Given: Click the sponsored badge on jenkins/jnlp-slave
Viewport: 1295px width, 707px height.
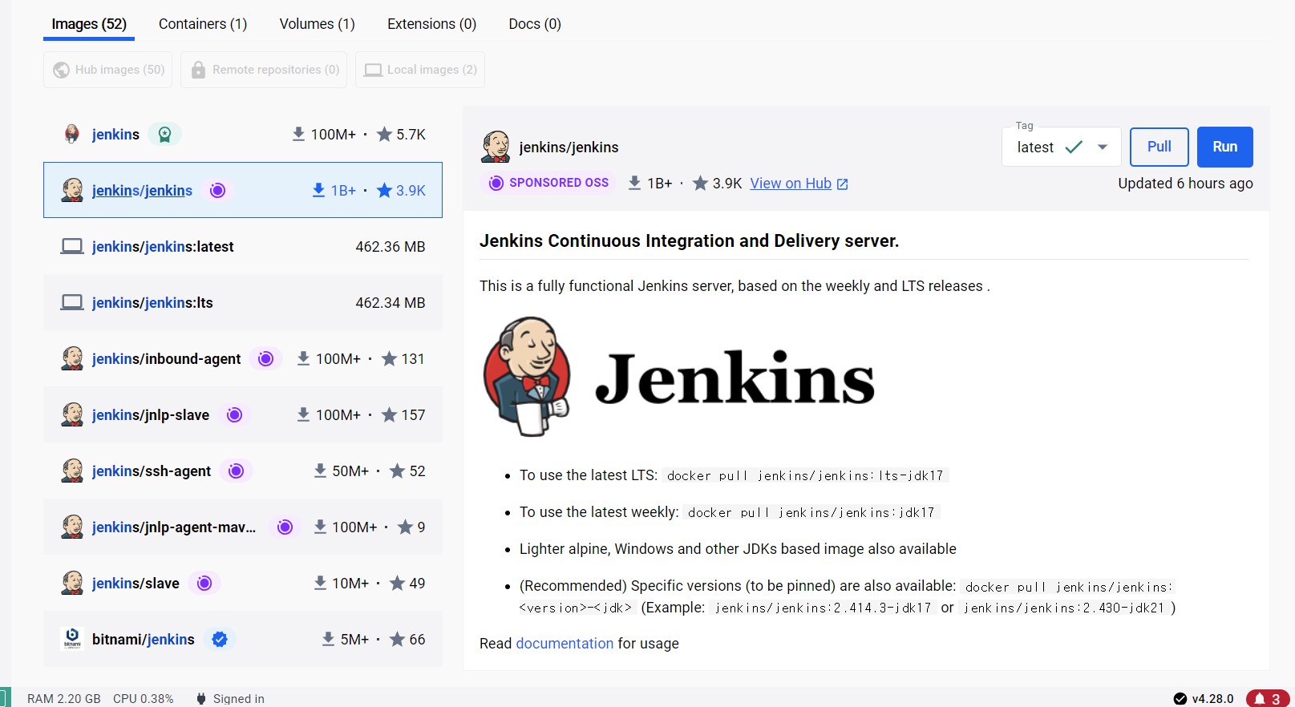Looking at the screenshot, I should pyautogui.click(x=234, y=414).
